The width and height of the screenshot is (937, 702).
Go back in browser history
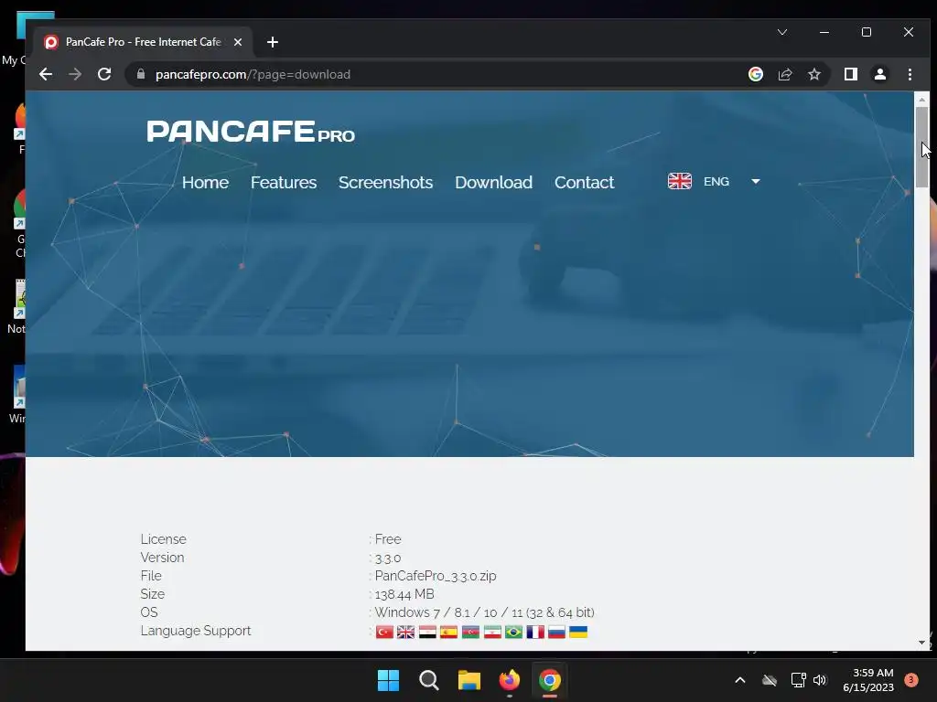click(x=46, y=74)
